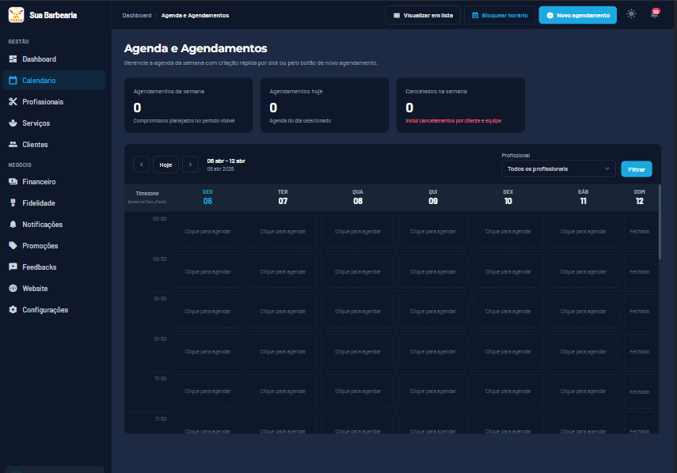
Task: Open the Financeiro menu item
Action: pos(39,182)
